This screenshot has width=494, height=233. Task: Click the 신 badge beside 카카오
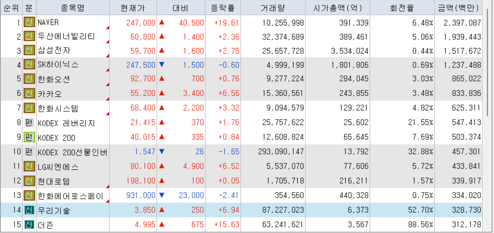pos(29,93)
